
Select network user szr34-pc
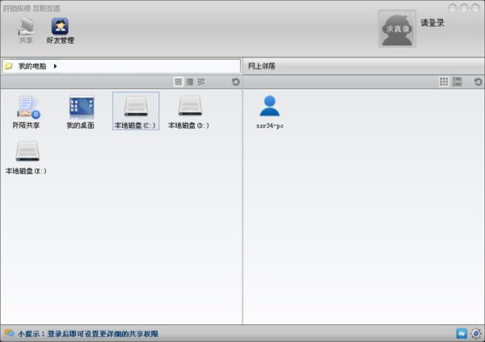tap(270, 112)
